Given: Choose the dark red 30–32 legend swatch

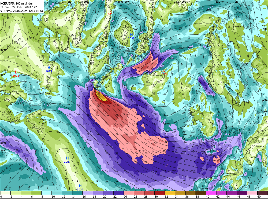Looking at the screenshot, I should 160,193.
